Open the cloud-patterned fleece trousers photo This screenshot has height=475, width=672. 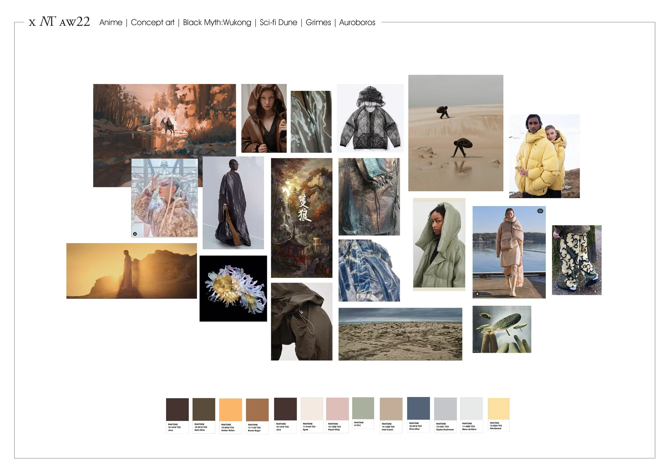[577, 260]
